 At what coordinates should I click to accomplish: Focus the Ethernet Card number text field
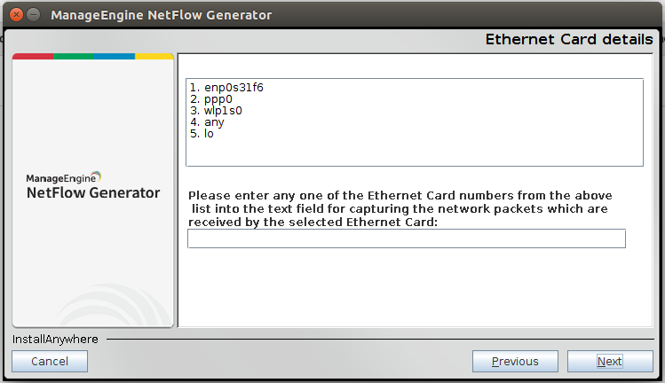(406, 238)
